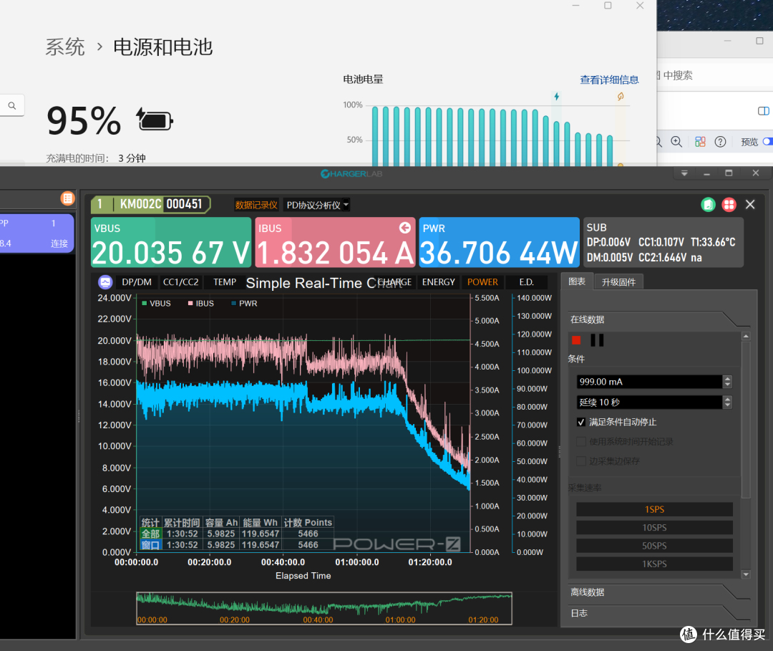Screen dimensions: 773x651
Task: Switch to CC1/CC2 chart tab
Action: [181, 282]
